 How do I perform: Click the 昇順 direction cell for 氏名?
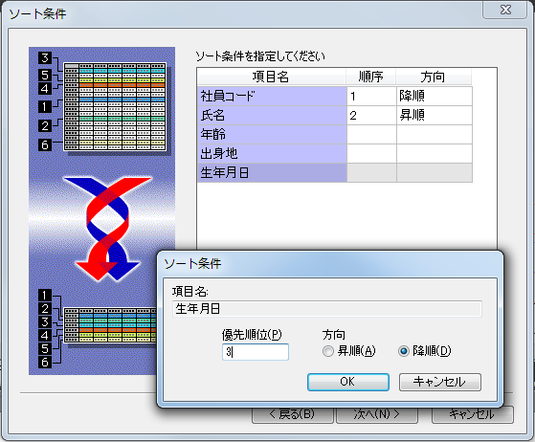[435, 115]
